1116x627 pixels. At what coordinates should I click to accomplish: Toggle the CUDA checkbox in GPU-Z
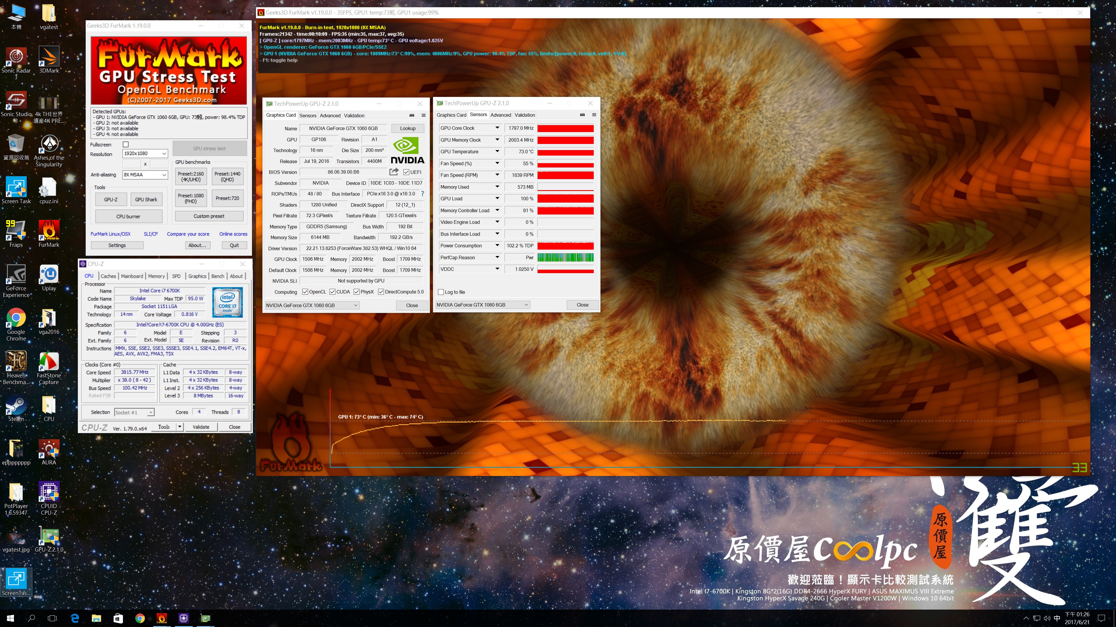coord(332,292)
